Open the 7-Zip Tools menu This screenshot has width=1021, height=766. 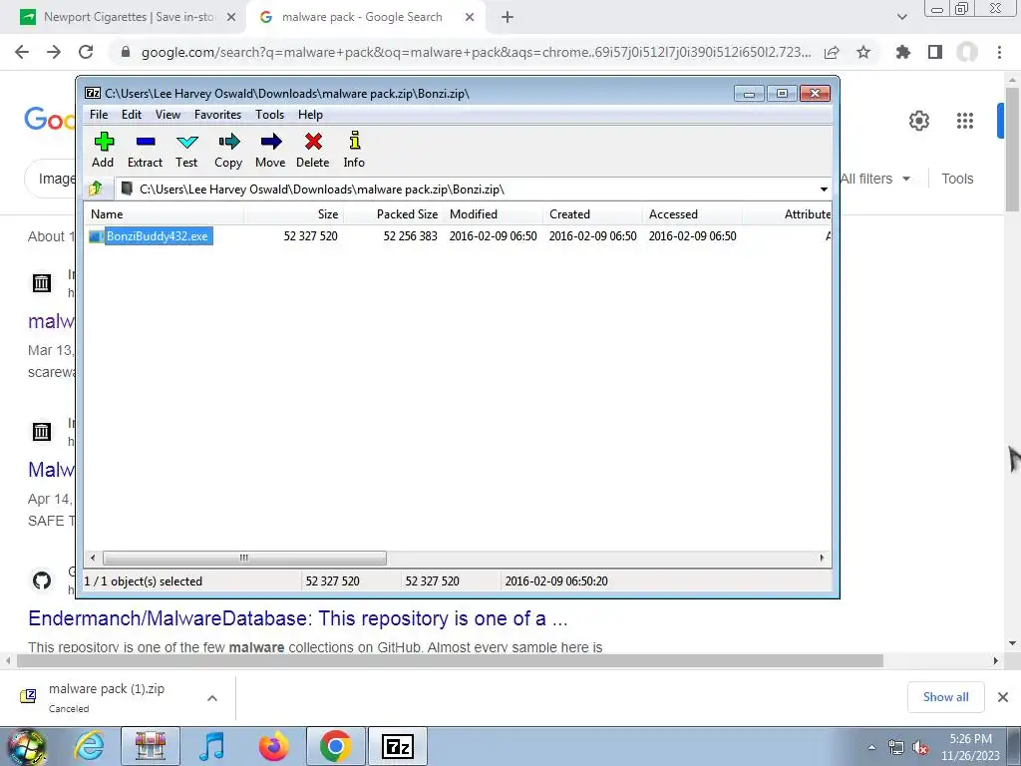tap(269, 115)
